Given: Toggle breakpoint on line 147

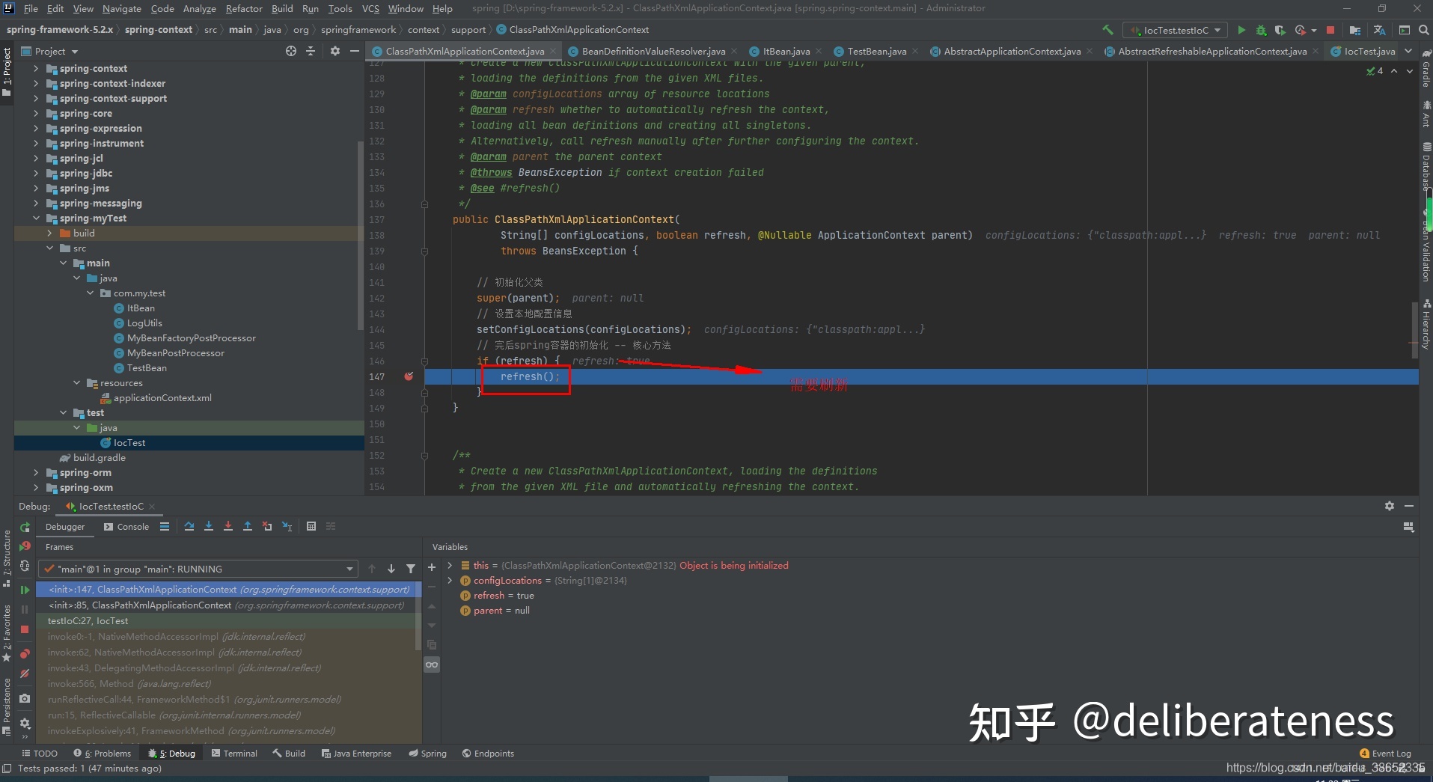Looking at the screenshot, I should (409, 376).
